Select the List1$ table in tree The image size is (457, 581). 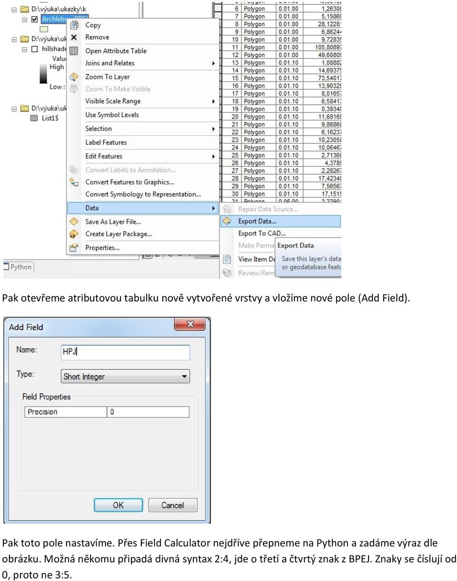50,118
